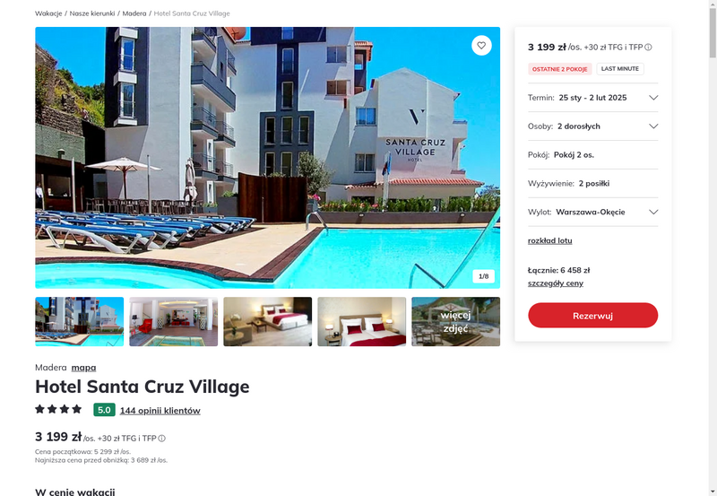Go to Wakacje breadcrumb
Viewport: 717px width, 496px height.
pos(48,13)
